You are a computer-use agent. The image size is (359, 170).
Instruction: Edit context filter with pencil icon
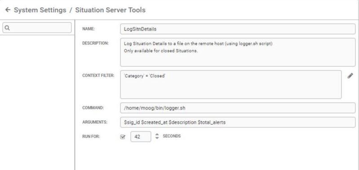350,76
